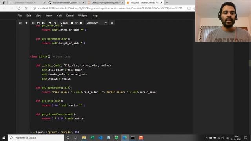Open the Windows Start menu
Viewport: 251px width, 141px height.
pyautogui.click(x=4, y=137)
